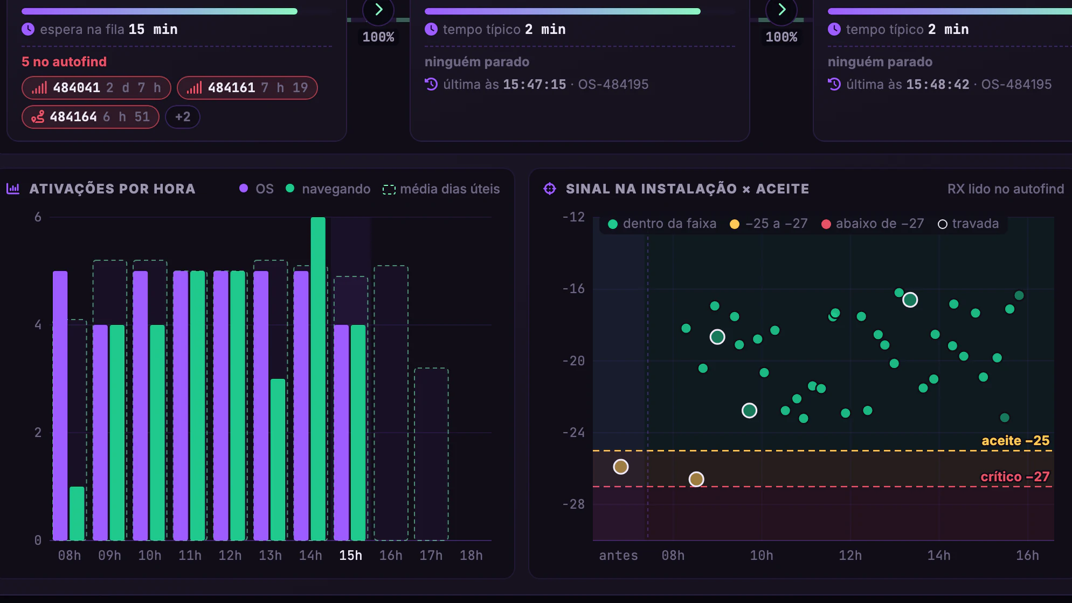This screenshot has height=603, width=1072.
Task: Click the 'antes' label on the scatter axis
Action: [x=619, y=556]
